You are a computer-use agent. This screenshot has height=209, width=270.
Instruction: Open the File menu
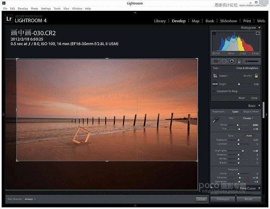coord(5,9)
